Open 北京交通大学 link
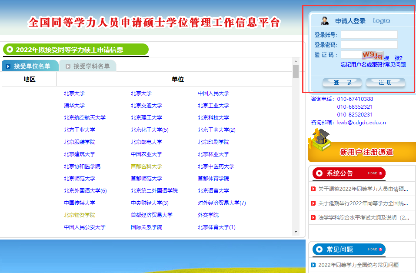 click(x=146, y=105)
